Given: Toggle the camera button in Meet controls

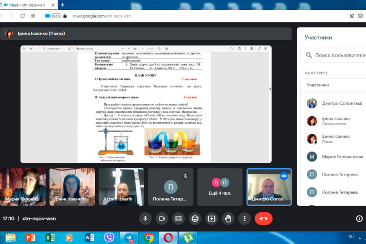Looking at the screenshot, I should [162, 218].
